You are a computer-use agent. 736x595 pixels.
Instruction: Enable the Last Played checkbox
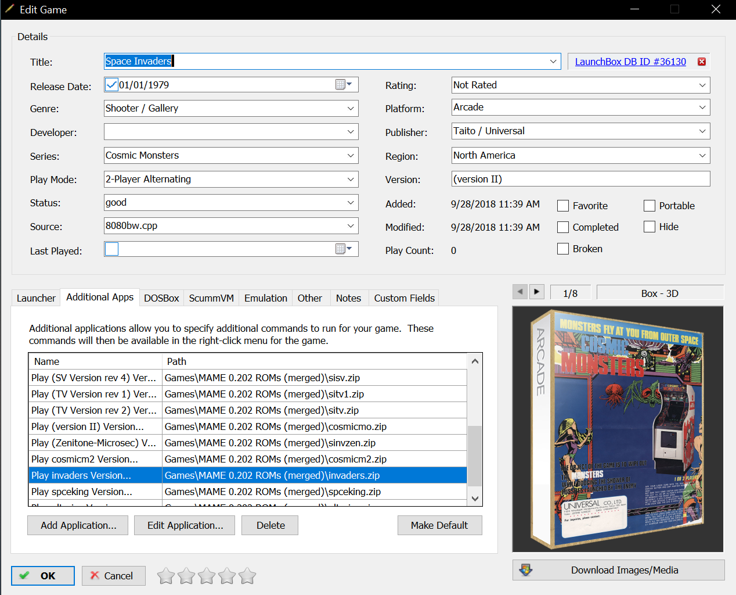[111, 249]
